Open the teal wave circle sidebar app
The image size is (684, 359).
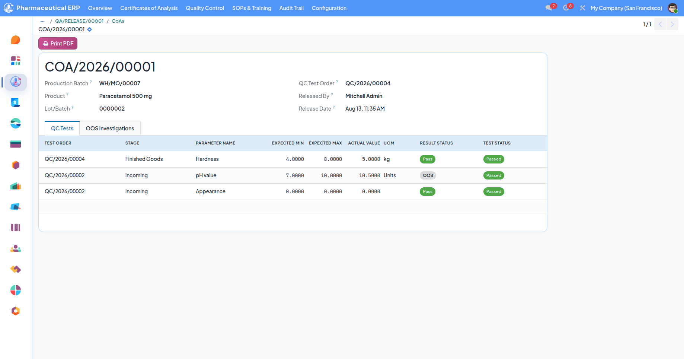pos(16,123)
